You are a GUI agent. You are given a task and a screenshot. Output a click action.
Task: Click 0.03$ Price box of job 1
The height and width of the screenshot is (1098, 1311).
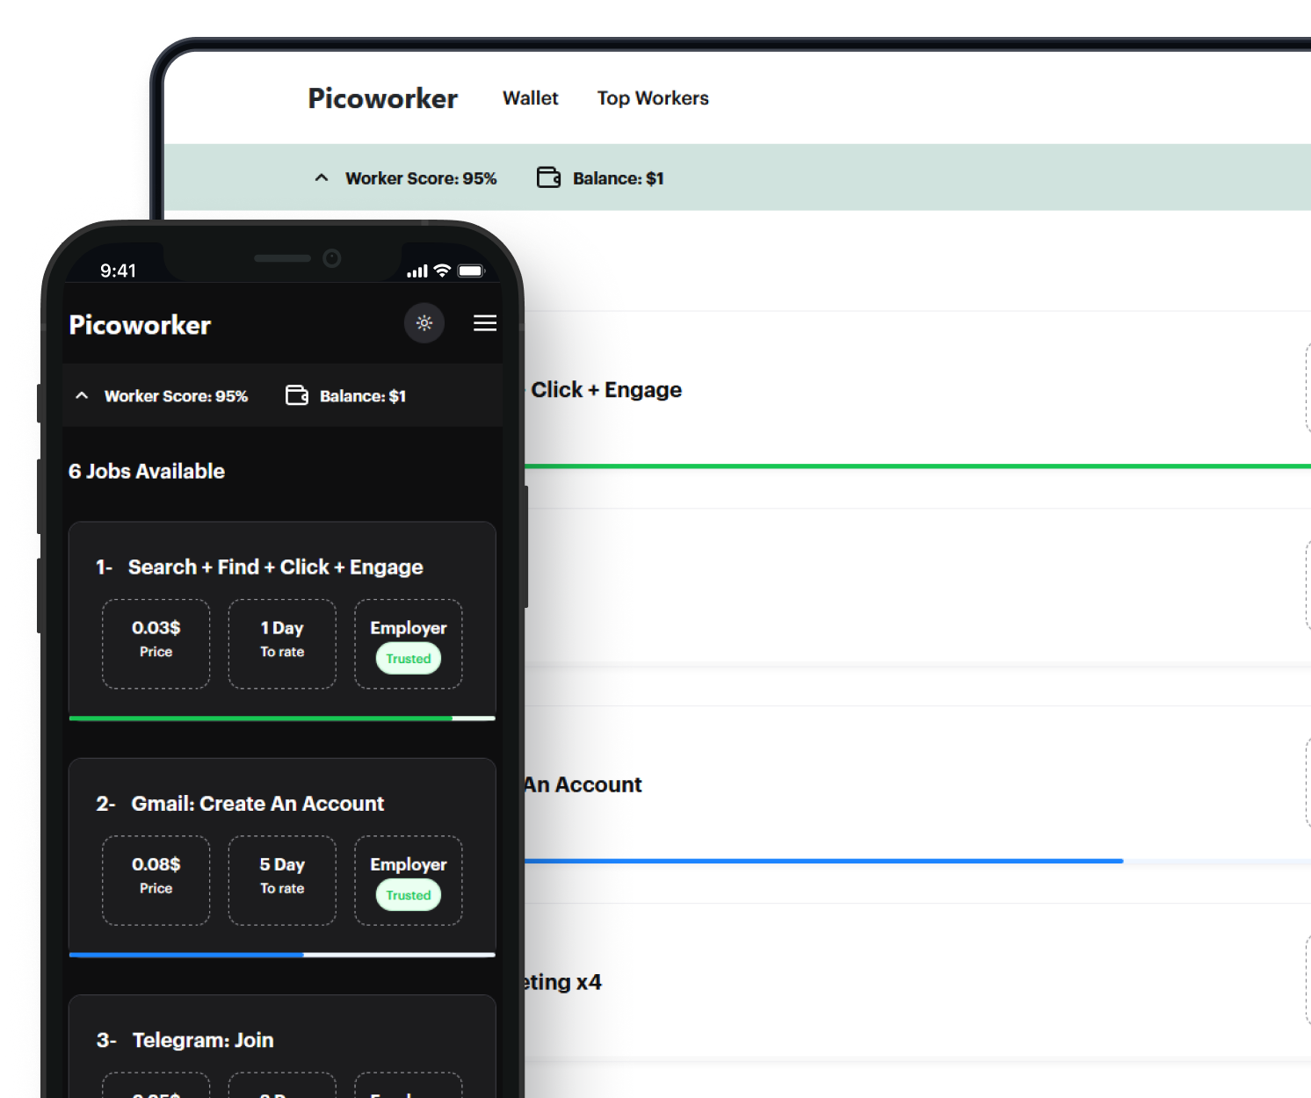[156, 644]
